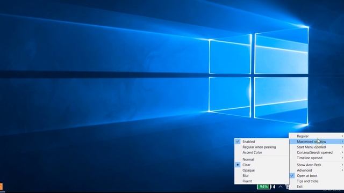Viewport: 344px width, 193px height.
Task: Expand the Cortana/Search opened submenu
Action: click(317, 152)
